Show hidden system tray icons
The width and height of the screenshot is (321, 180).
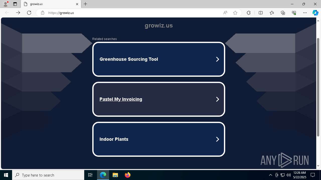pyautogui.click(x=270, y=175)
